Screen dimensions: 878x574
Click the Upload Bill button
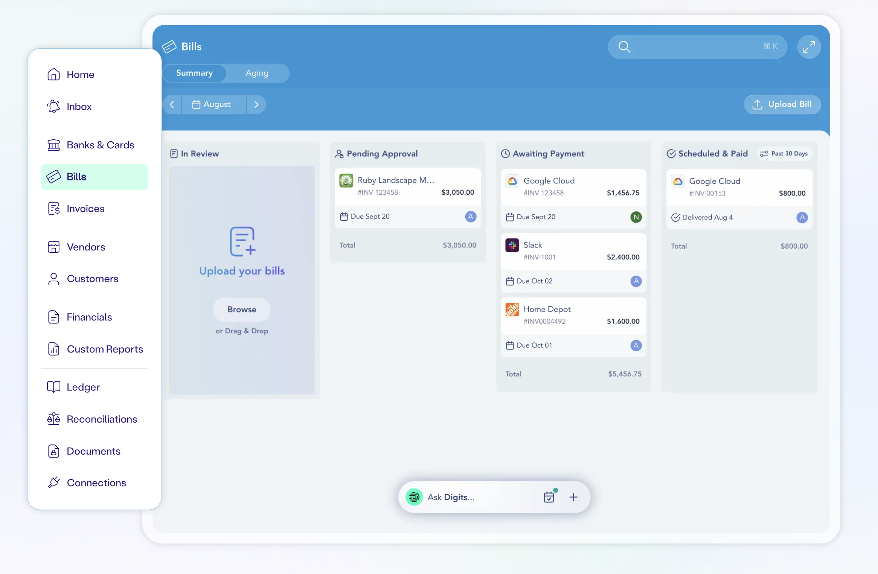(782, 104)
